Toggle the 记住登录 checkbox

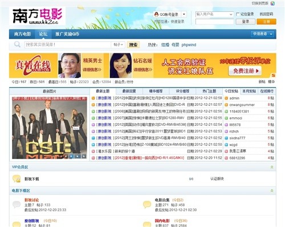pyautogui.click(x=238, y=14)
